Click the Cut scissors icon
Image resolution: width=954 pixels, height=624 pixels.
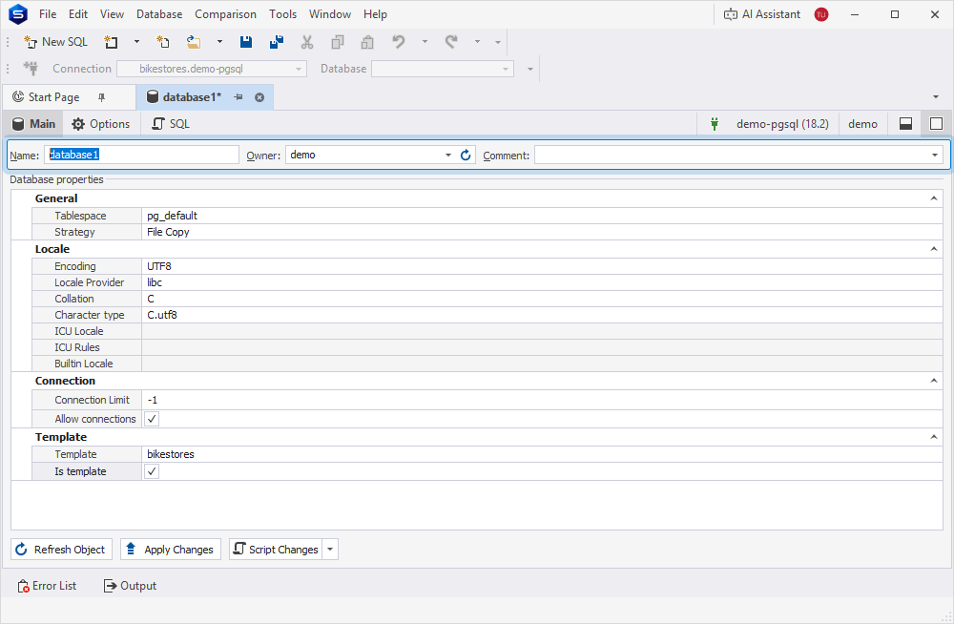point(306,42)
